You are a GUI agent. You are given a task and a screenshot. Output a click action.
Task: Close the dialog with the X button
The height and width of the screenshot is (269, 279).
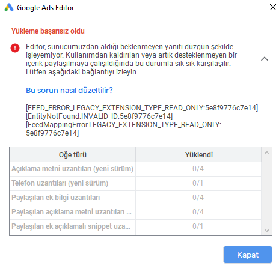pos(273,7)
